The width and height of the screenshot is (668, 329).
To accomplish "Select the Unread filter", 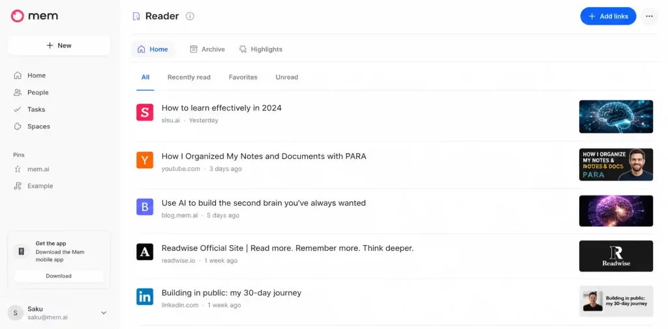I will click(287, 77).
